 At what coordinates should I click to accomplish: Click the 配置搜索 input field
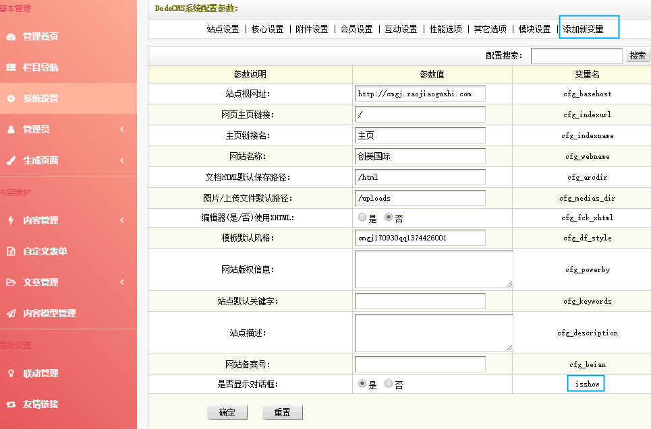(576, 56)
